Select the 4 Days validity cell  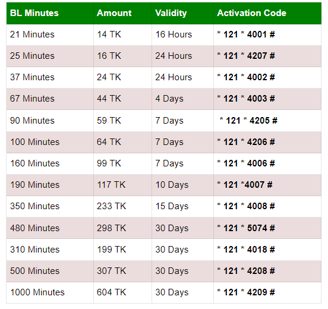click(182, 99)
